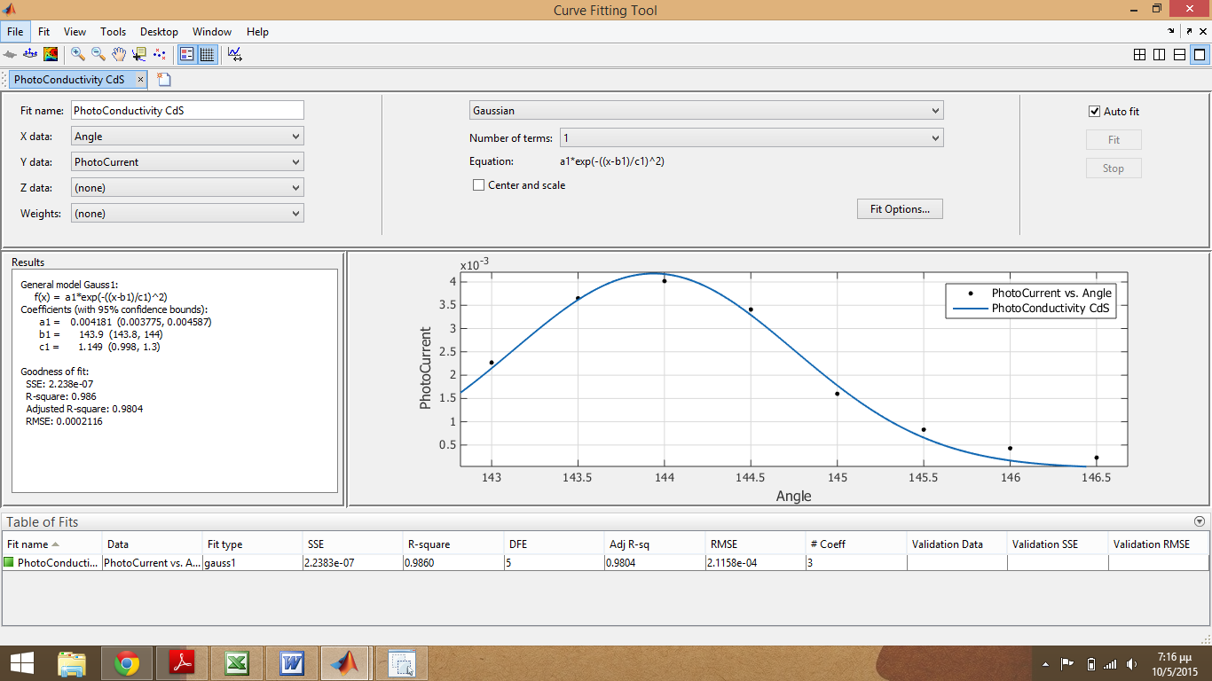The image size is (1212, 681).
Task: Switch to left/right tile layout
Action: click(x=1160, y=55)
